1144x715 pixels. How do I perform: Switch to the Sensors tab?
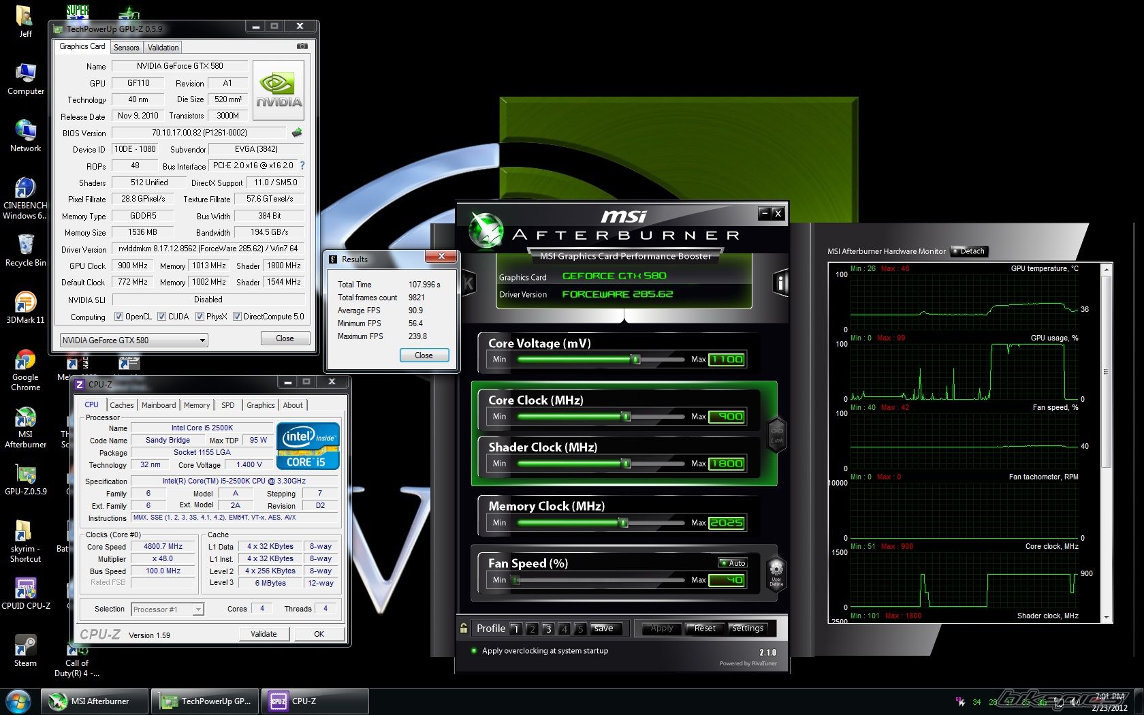coord(126,48)
